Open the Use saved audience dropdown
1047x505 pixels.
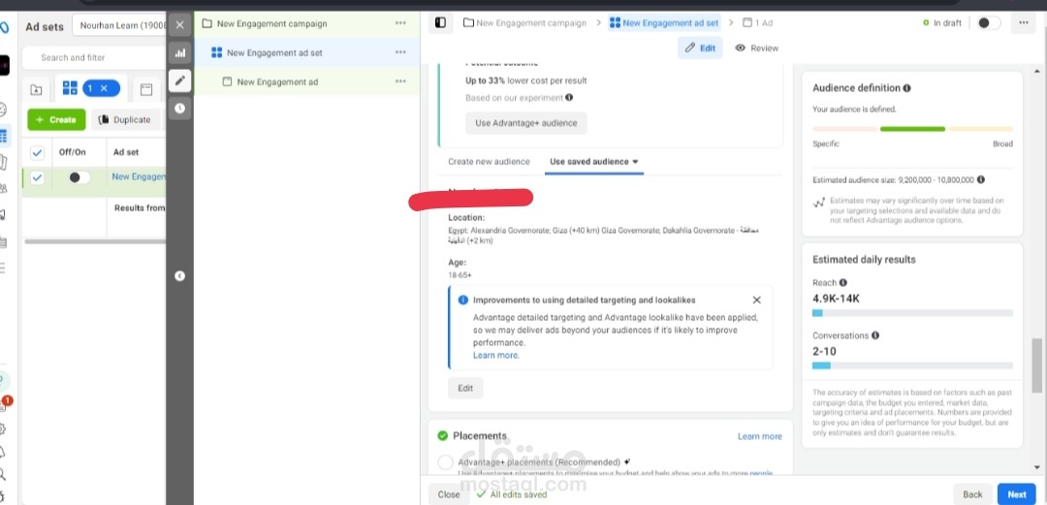(x=593, y=162)
